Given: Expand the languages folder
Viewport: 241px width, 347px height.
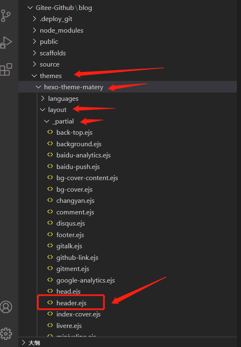Looking at the screenshot, I should click(43, 98).
